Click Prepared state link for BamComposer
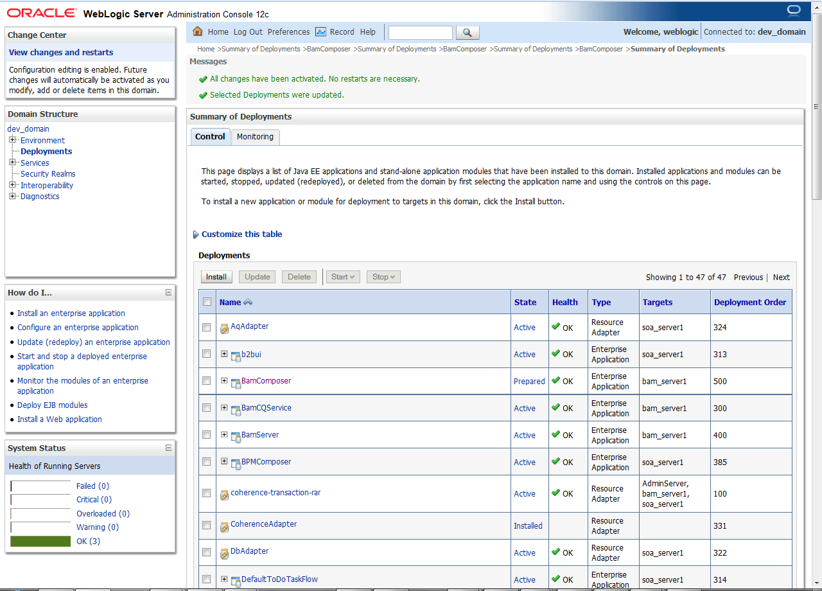 pos(529,382)
